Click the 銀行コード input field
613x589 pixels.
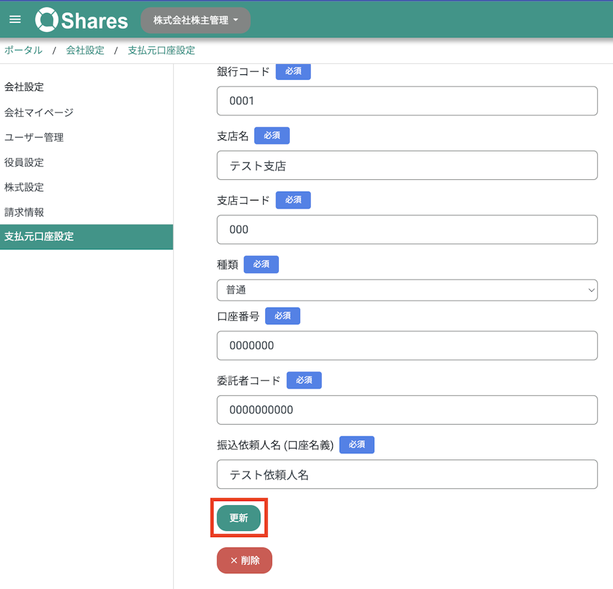[407, 101]
